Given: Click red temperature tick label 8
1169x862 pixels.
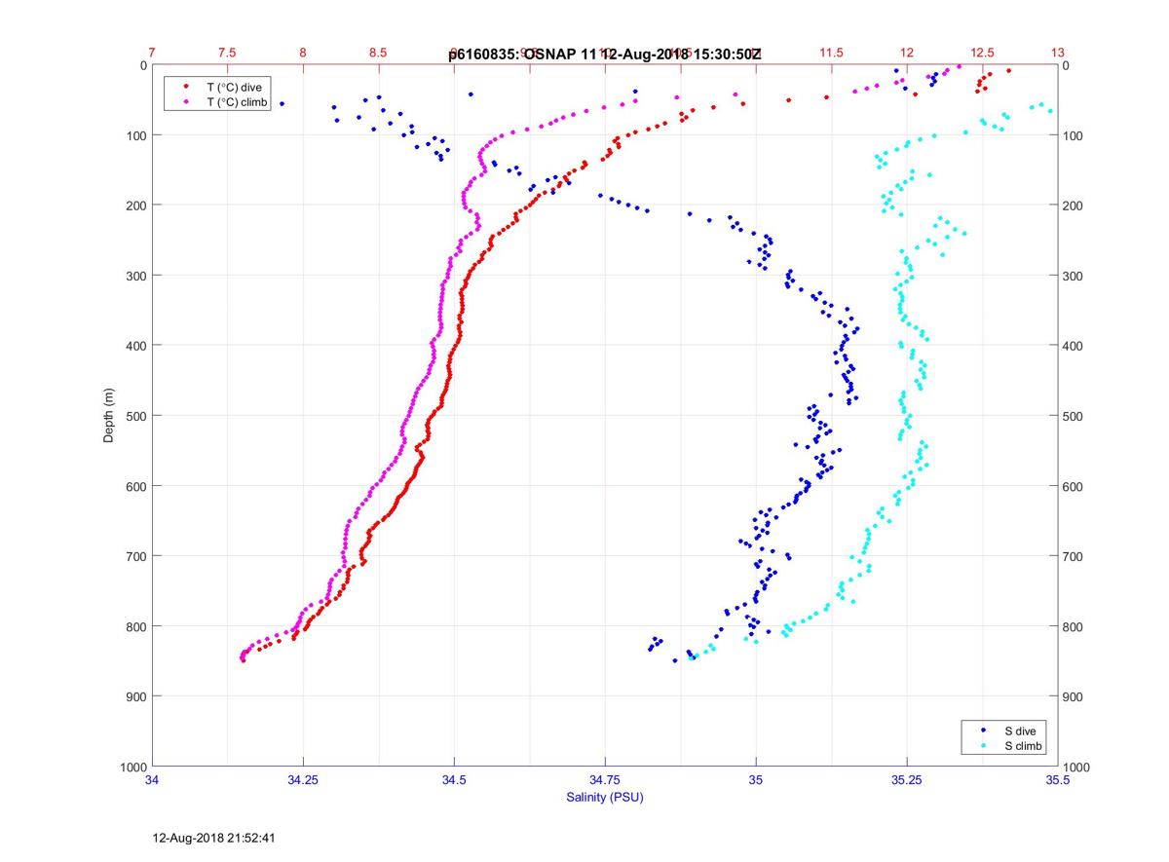Looking at the screenshot, I should tap(303, 53).
